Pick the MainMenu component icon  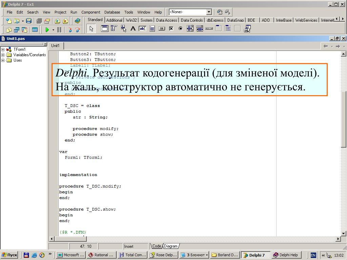point(114,28)
